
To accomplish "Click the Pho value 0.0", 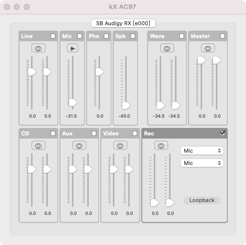I will pos(100,116).
